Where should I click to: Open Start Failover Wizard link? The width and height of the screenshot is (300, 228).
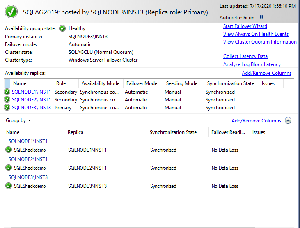(x=245, y=26)
